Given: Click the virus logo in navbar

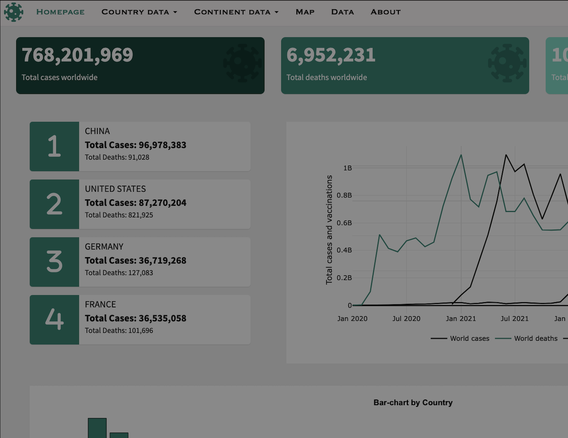Looking at the screenshot, I should pyautogui.click(x=14, y=12).
